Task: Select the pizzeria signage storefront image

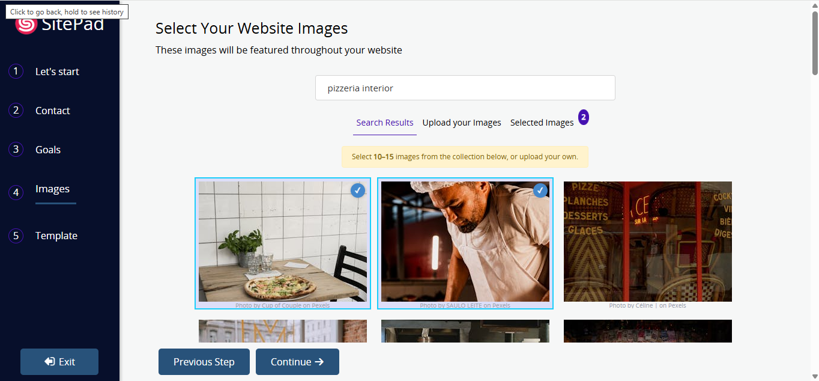Action: click(x=647, y=242)
